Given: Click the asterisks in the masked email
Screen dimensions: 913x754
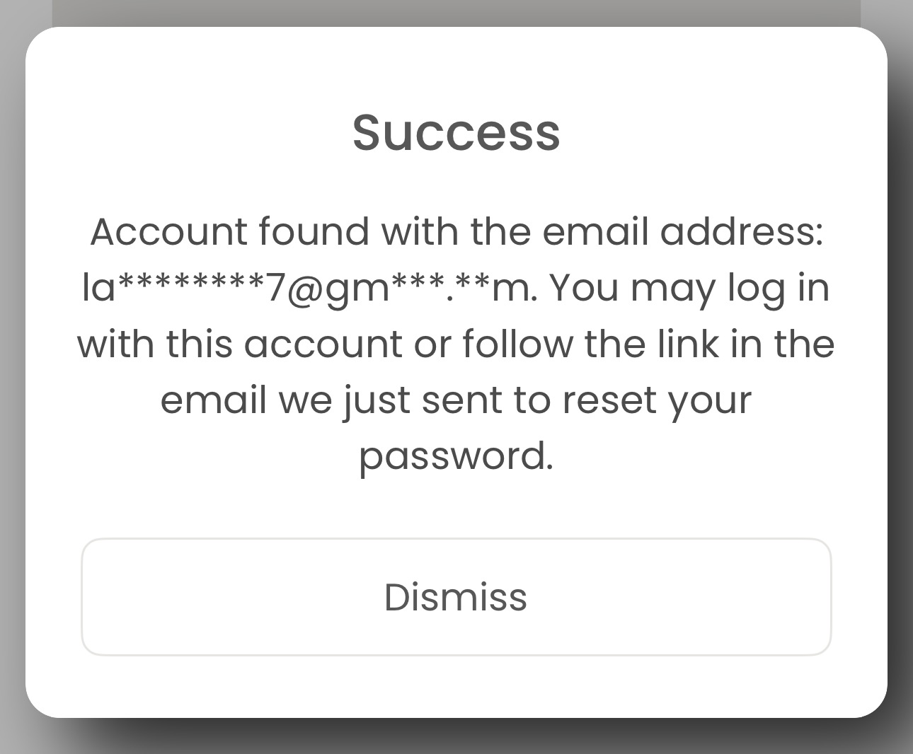Looking at the screenshot, I should pos(190,285).
